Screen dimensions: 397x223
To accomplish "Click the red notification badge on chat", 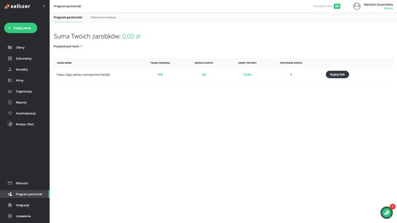I will [x=392, y=206].
